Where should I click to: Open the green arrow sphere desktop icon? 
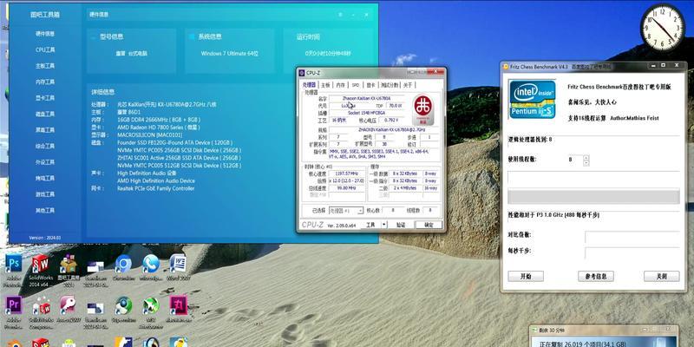tap(150, 305)
